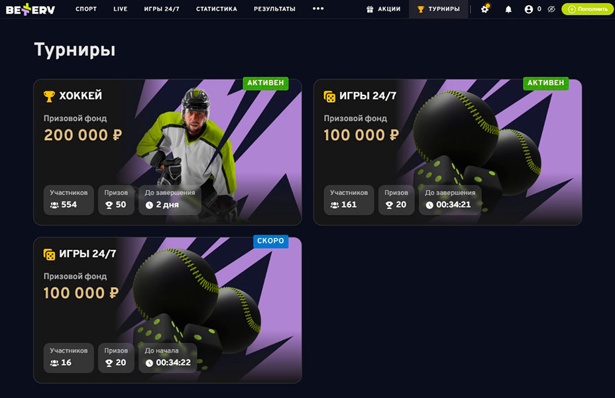
Task: Open the Результаты menu item
Action: pos(274,9)
